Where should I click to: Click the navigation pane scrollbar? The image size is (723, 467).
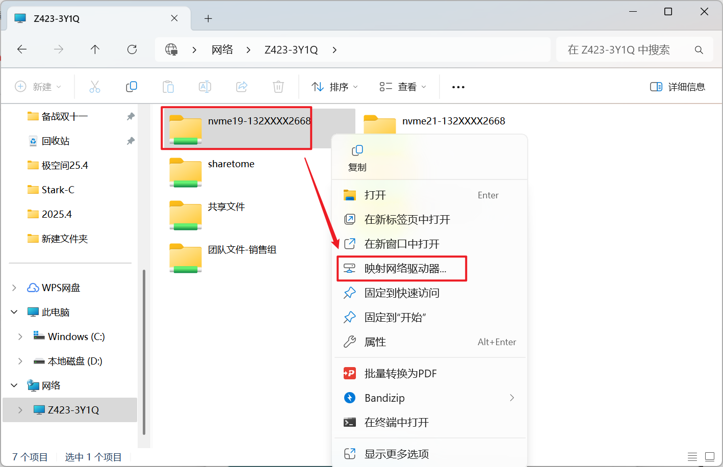click(144, 352)
